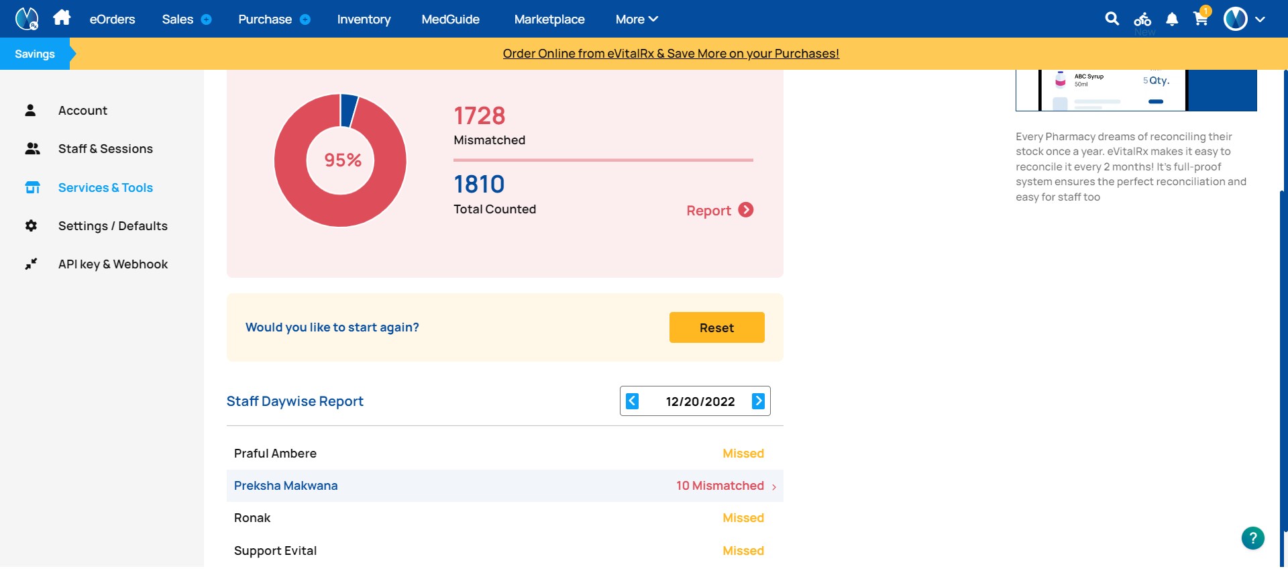Open the shopping cart
Viewport: 1288px width, 573px height.
(1201, 18)
